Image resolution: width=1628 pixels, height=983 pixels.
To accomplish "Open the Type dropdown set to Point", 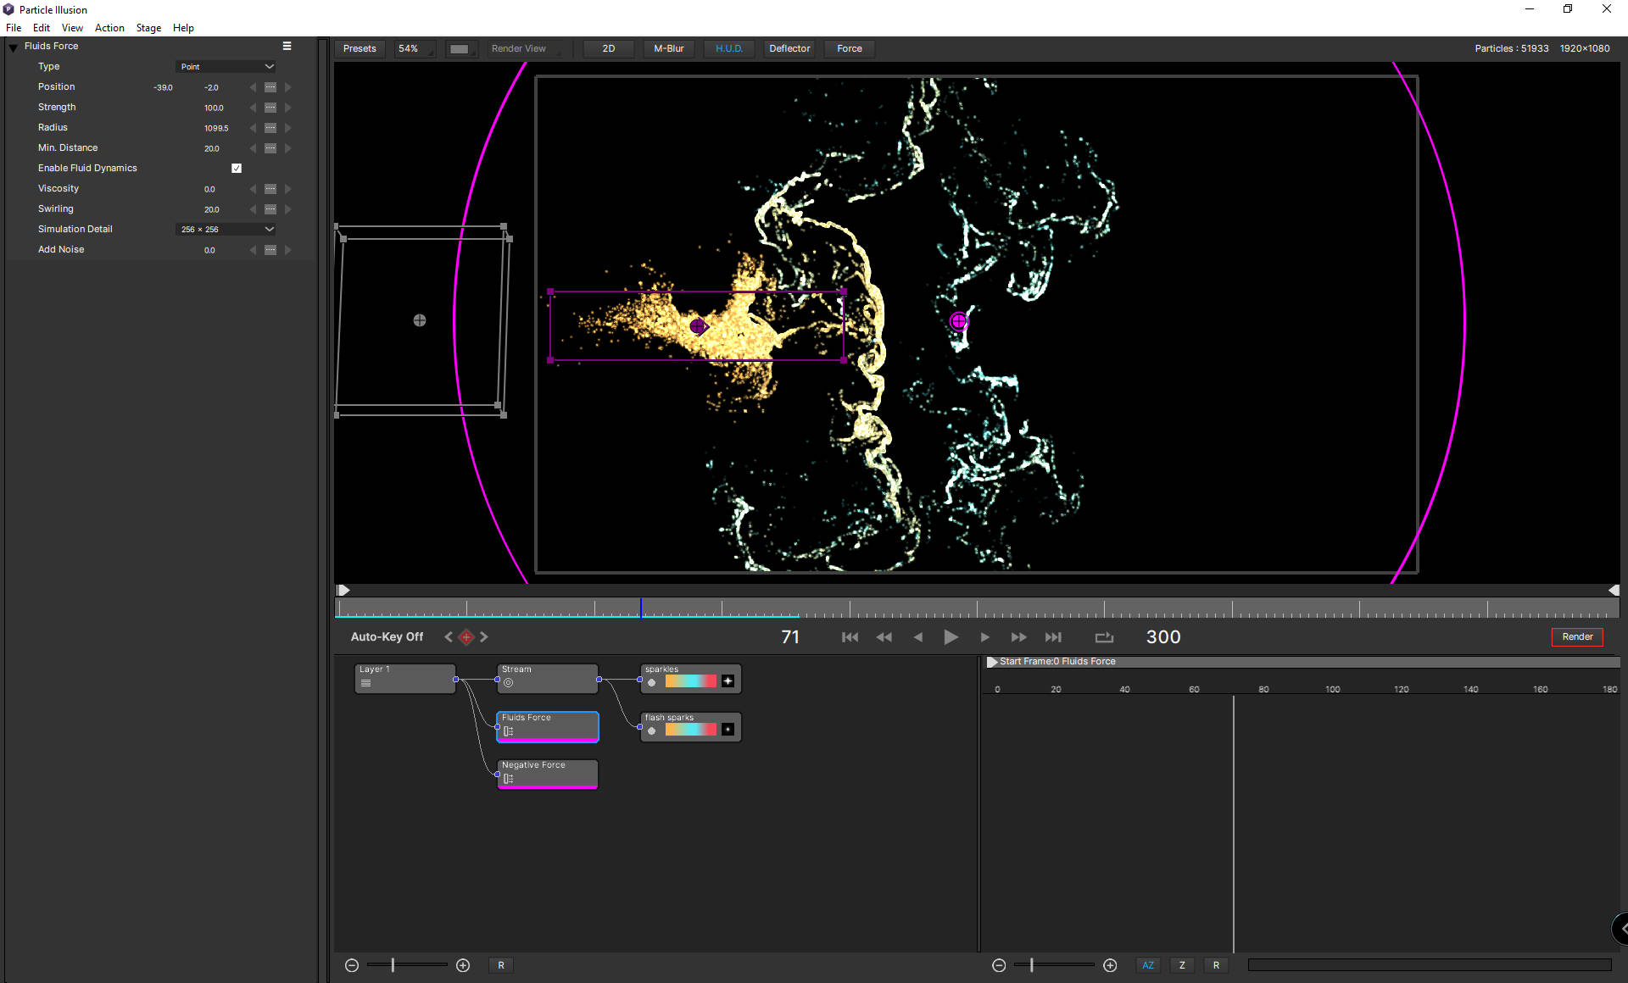I will click(226, 66).
